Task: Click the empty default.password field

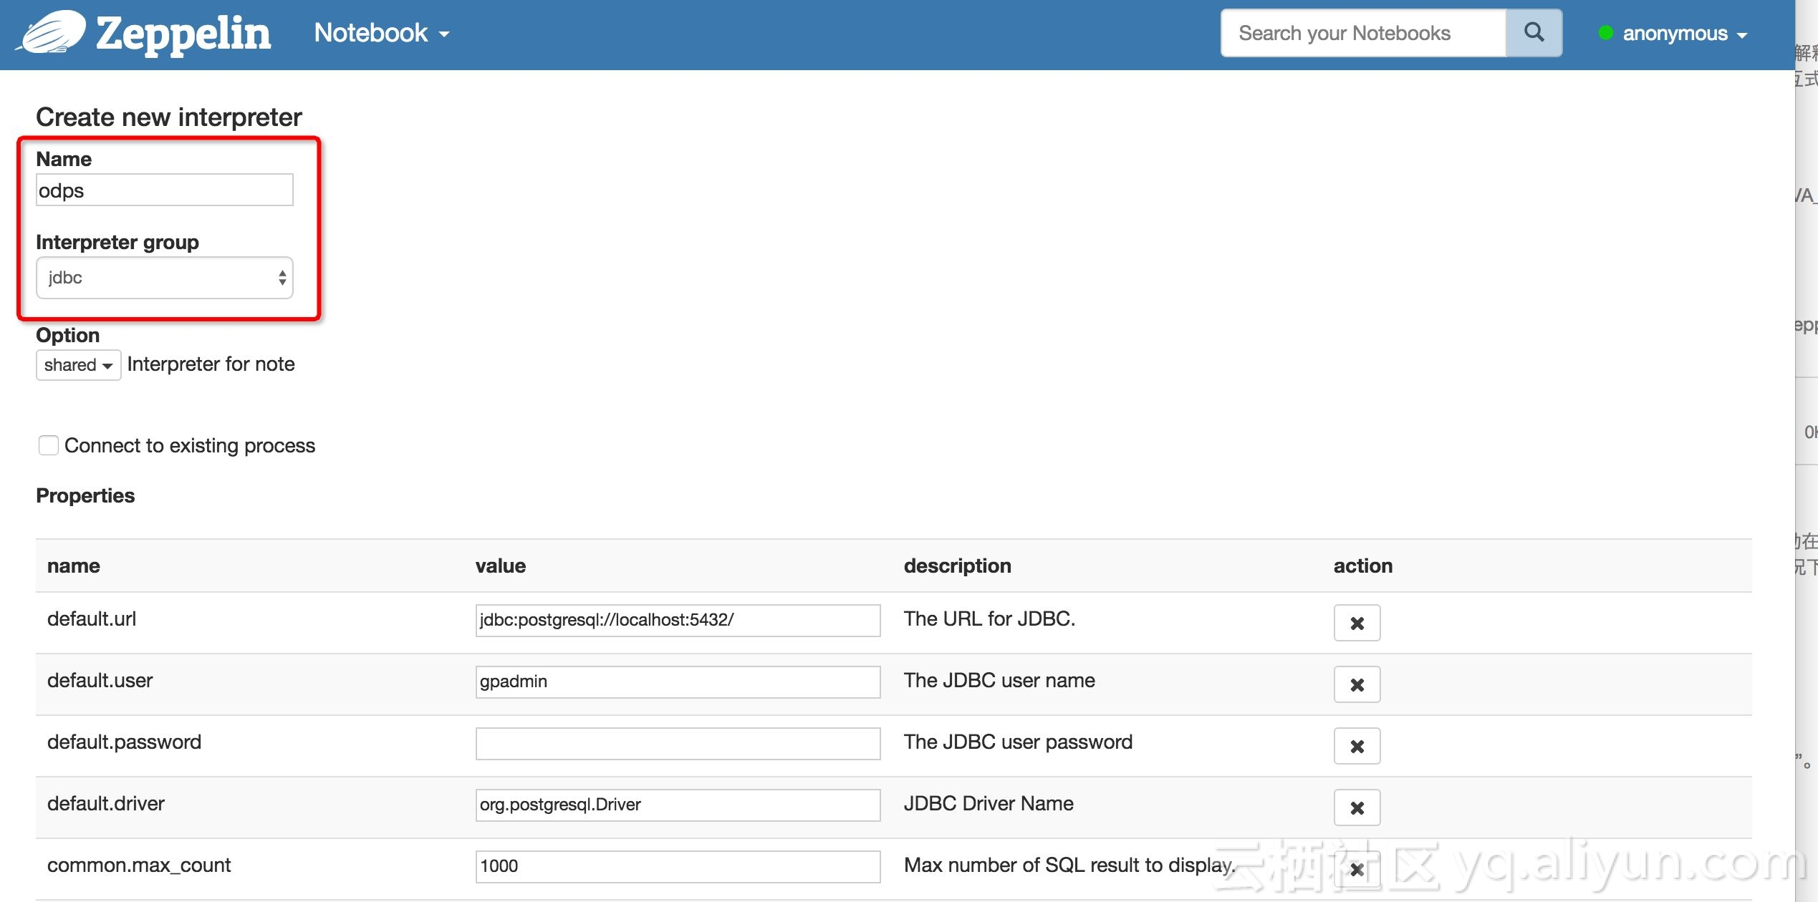Action: click(677, 743)
